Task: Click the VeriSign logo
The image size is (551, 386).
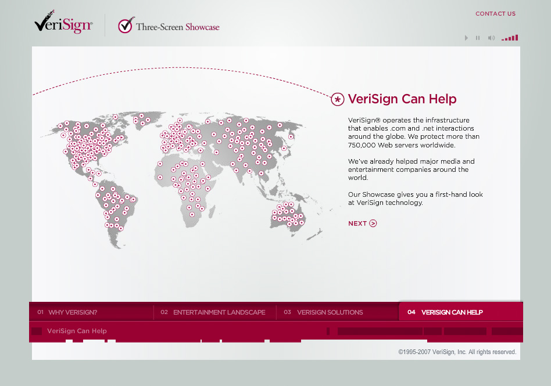Action: point(63,23)
